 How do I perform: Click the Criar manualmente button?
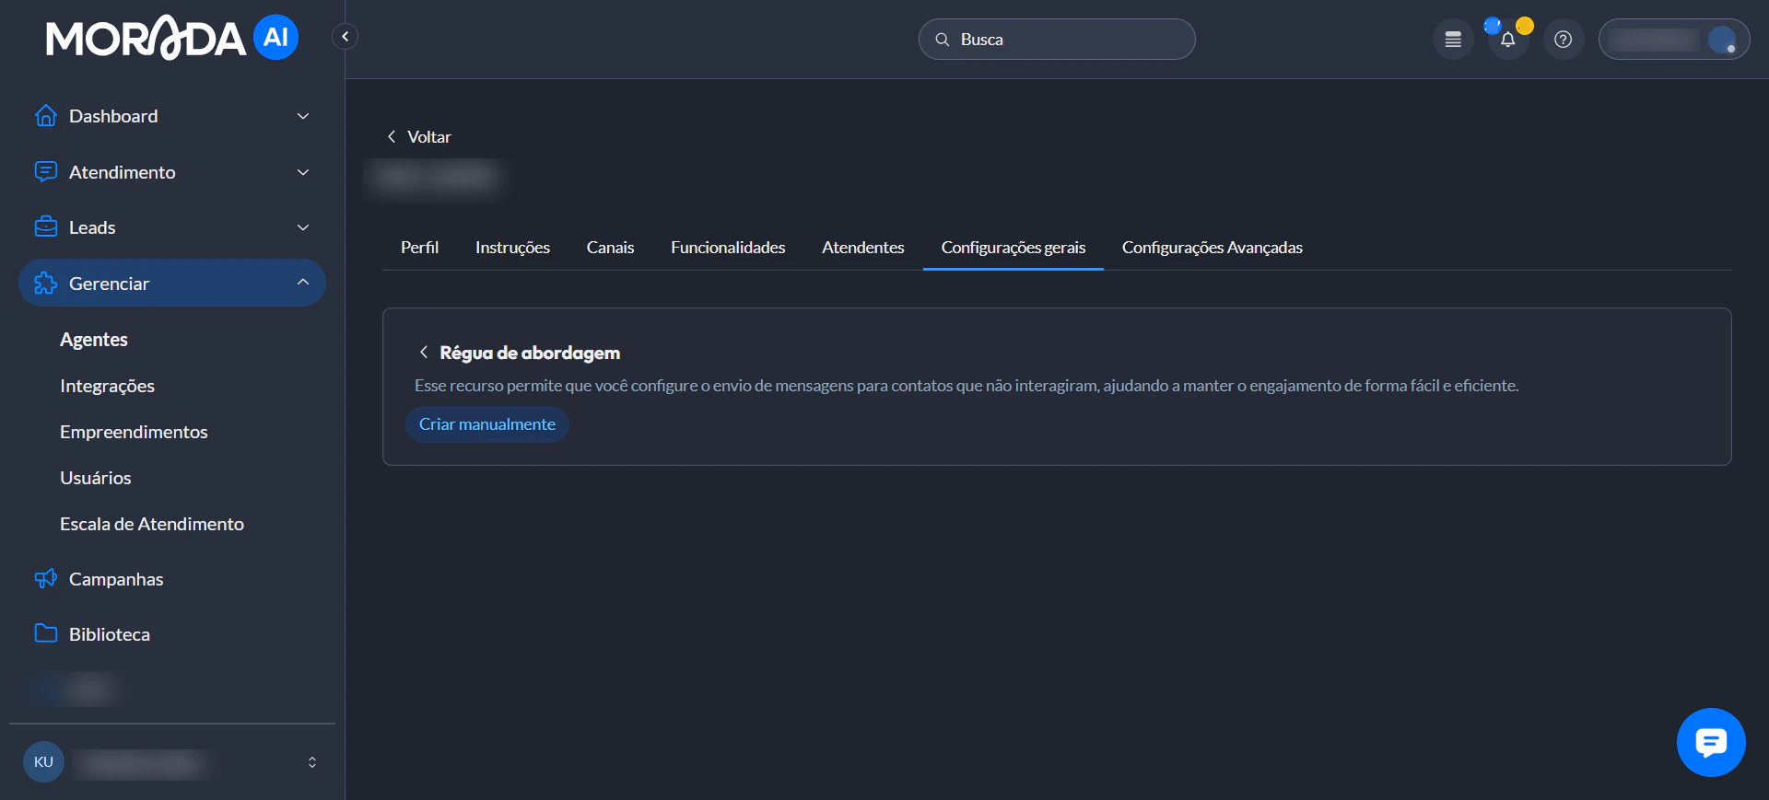tap(487, 424)
